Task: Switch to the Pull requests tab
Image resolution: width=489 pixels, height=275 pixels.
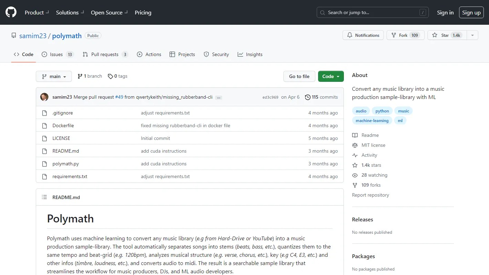Action: (x=105, y=54)
